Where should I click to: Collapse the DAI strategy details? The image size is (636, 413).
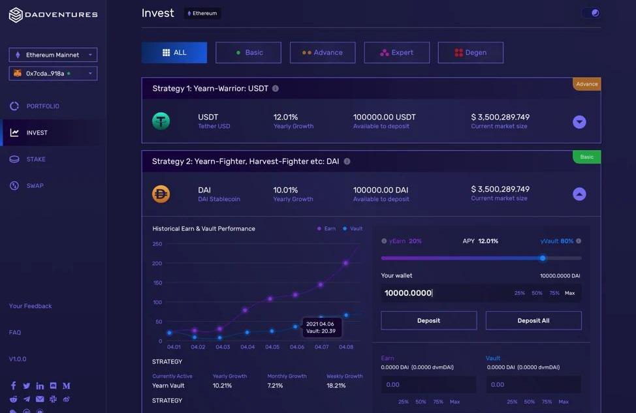coord(579,194)
